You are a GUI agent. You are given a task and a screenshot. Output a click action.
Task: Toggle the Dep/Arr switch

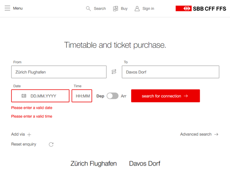pyautogui.click(x=113, y=96)
